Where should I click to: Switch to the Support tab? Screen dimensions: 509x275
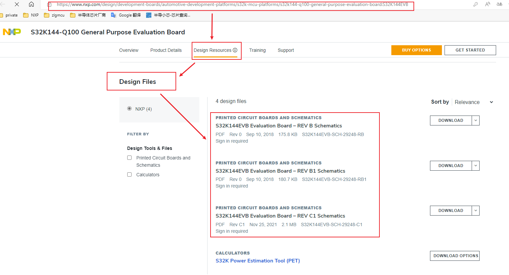click(286, 50)
